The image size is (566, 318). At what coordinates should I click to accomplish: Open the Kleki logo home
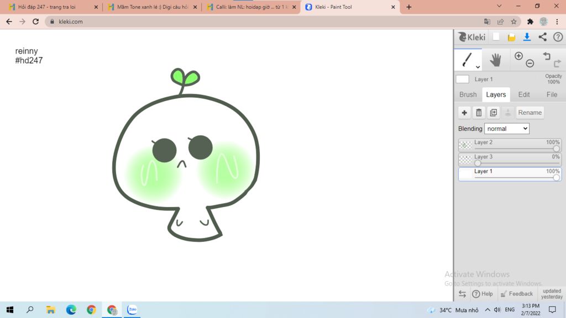(472, 37)
